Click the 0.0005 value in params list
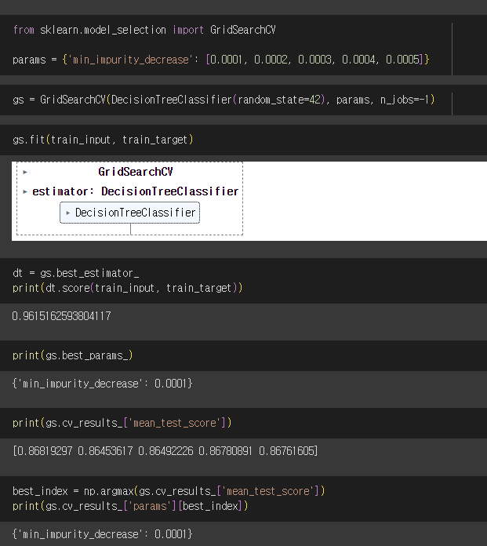This screenshot has width=487, height=546. click(x=402, y=60)
